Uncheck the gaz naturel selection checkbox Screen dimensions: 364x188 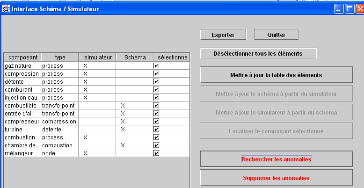click(x=156, y=66)
